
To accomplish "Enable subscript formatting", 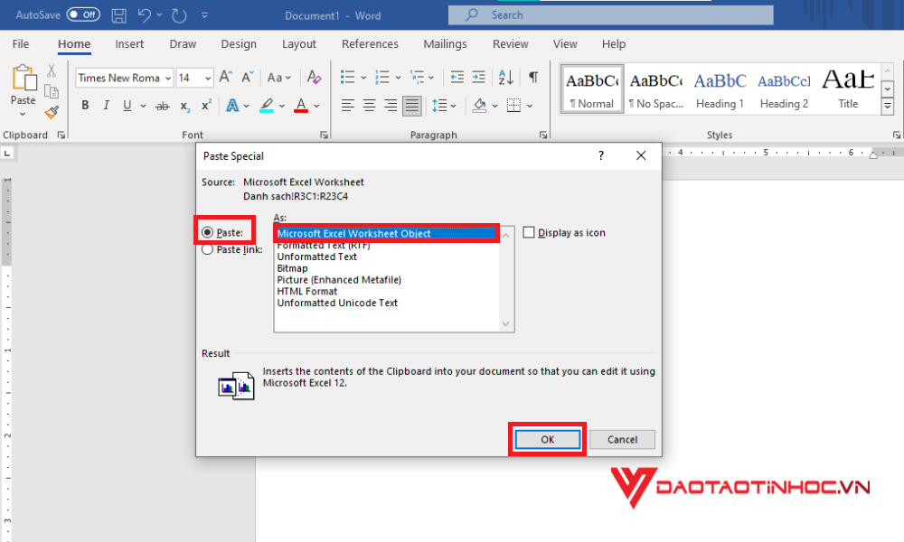I will tap(184, 106).
